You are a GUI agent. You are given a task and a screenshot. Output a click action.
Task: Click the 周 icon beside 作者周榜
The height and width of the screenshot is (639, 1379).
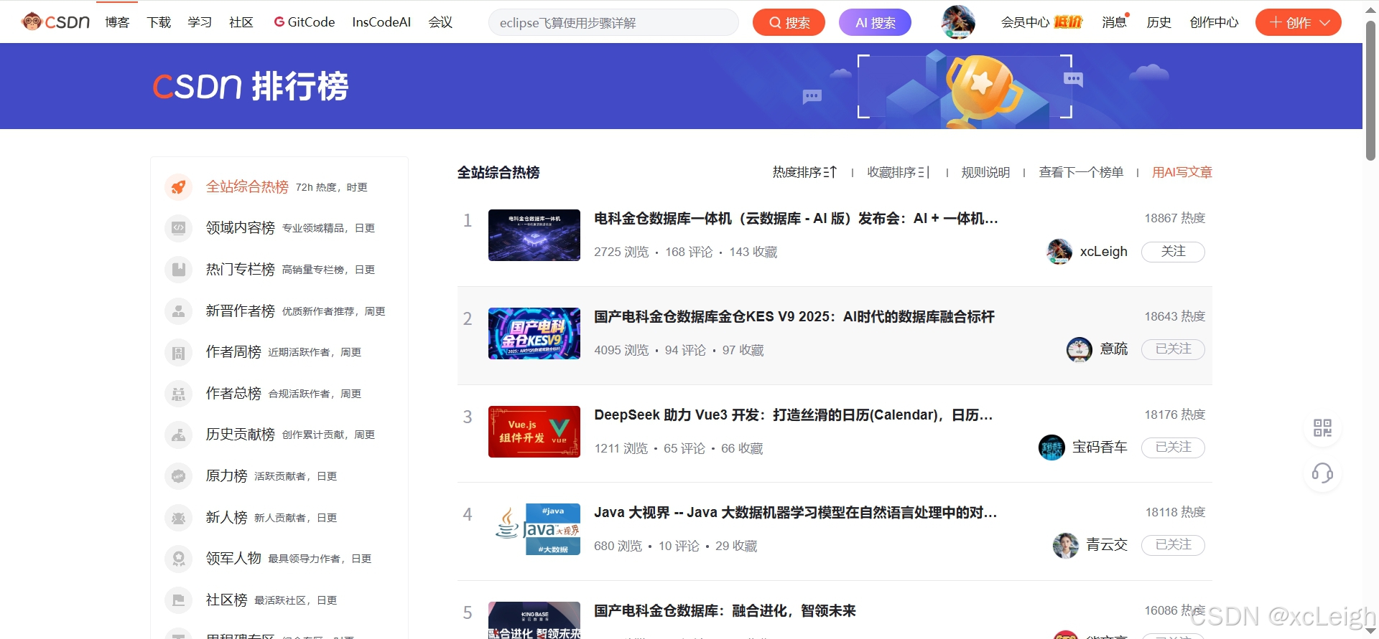[x=179, y=352]
